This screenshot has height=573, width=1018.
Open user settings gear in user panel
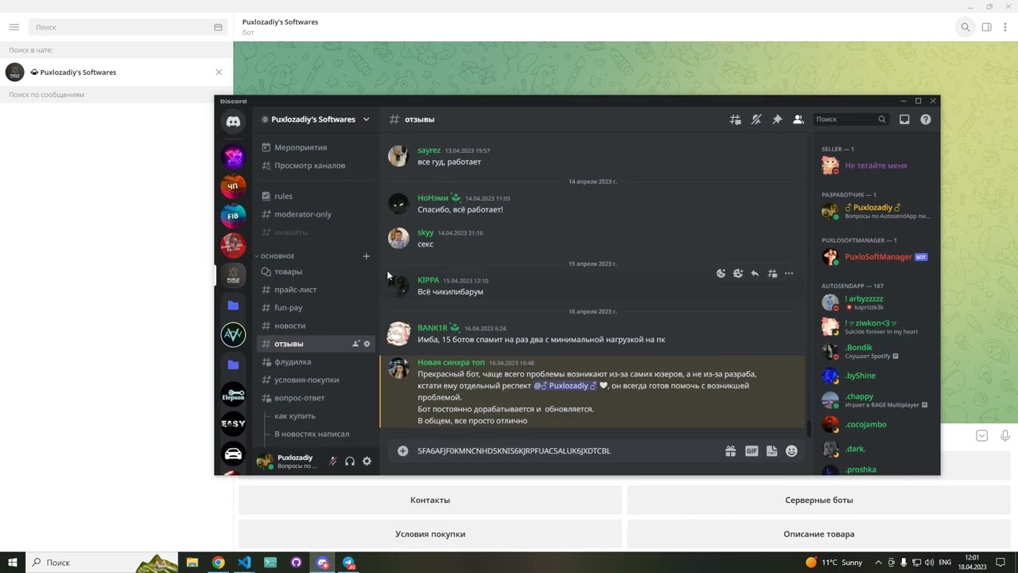367,462
